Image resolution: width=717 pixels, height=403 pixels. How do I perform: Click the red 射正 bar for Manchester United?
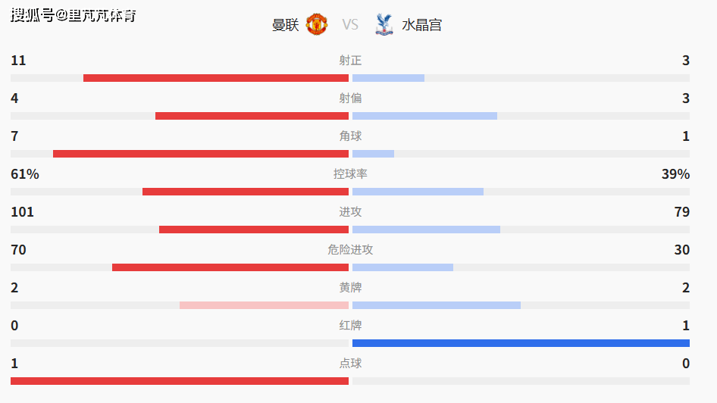[x=216, y=78]
